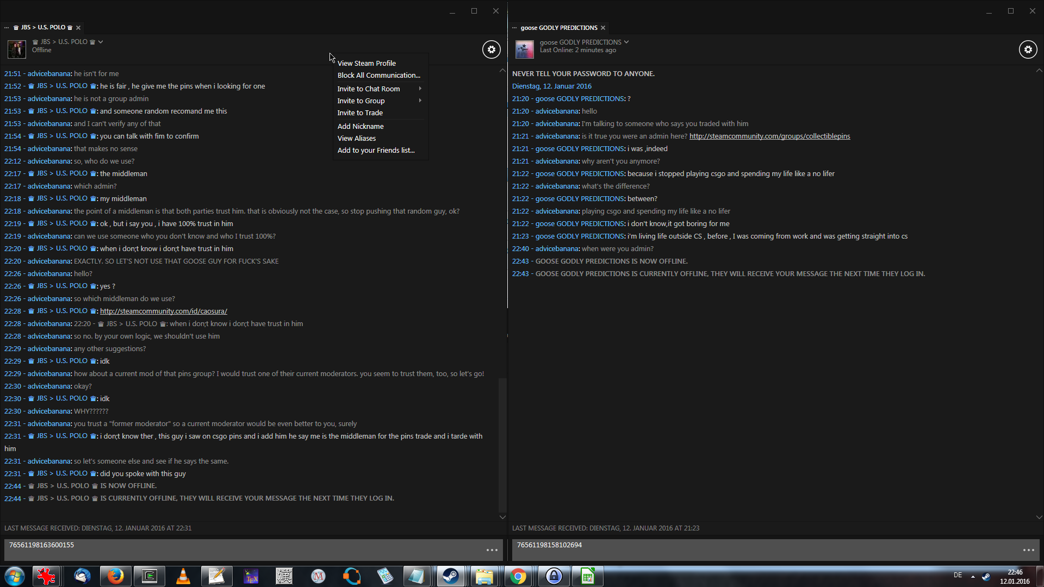Click goose GODLY PREDICTIONS avatar image
Screen dimensions: 1044x587
[x=524, y=49]
